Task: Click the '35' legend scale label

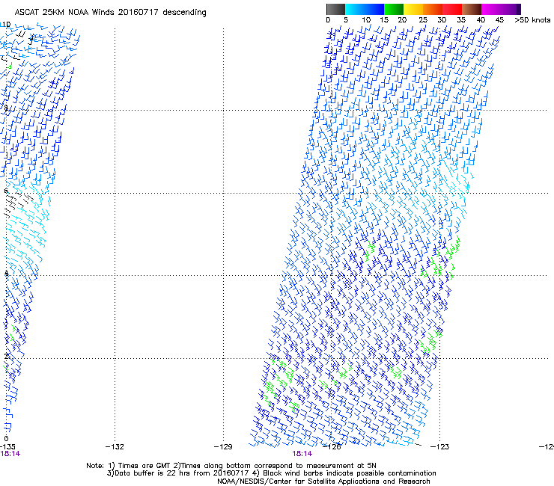Action: 461,20
